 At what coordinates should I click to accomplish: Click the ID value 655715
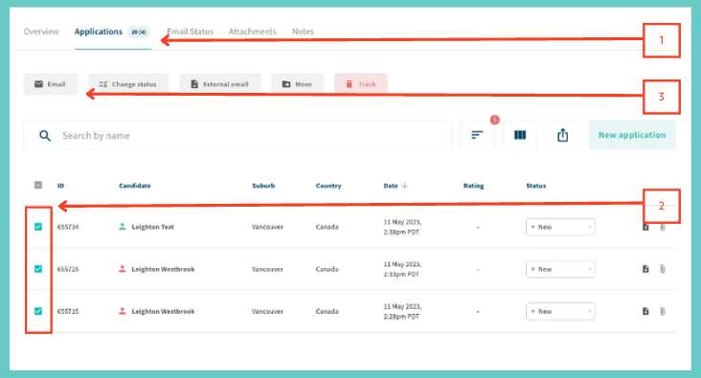(x=68, y=311)
